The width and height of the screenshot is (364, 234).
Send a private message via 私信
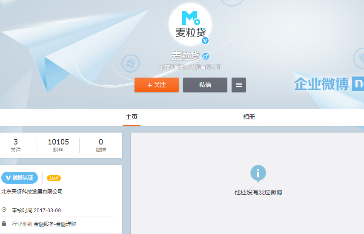tap(205, 85)
